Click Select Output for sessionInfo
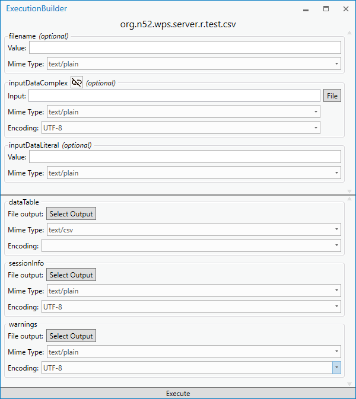356x399 pixels. tap(71, 275)
